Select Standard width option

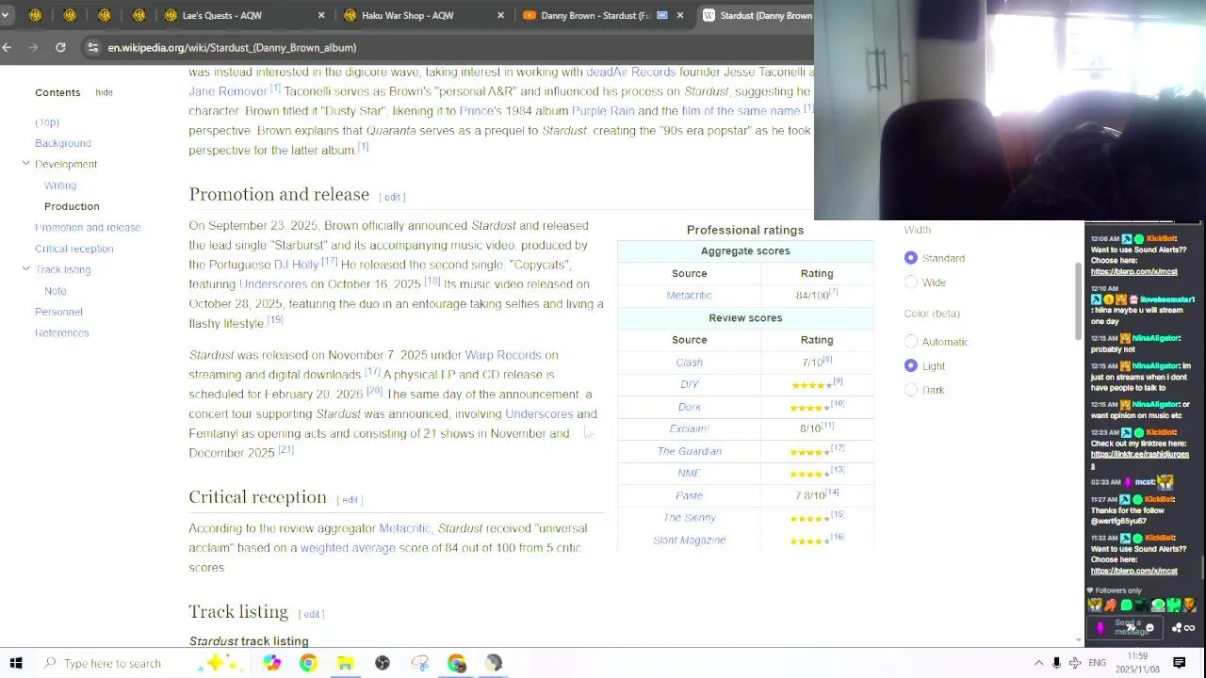coord(910,258)
